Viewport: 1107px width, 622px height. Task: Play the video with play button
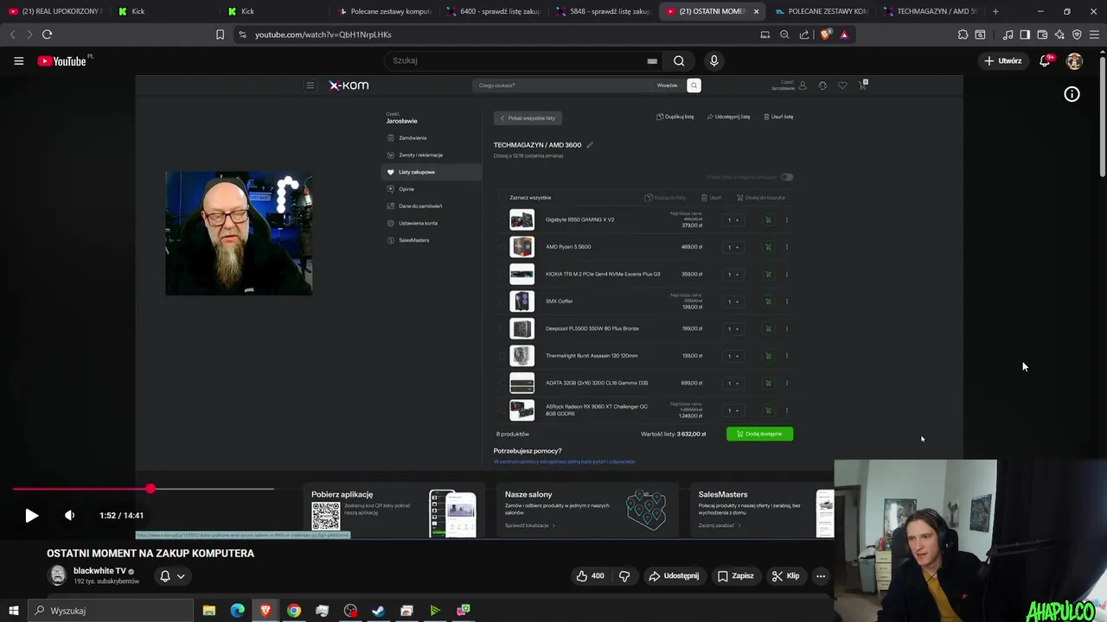(31, 516)
